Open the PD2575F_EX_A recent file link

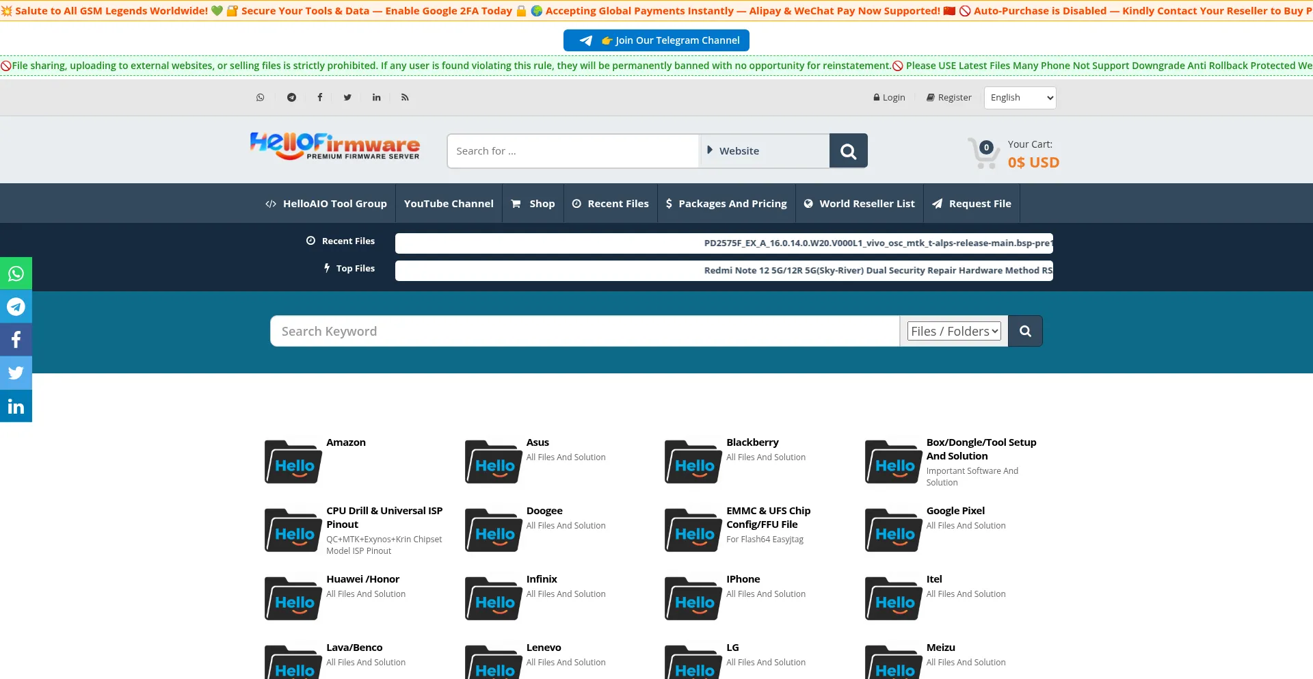pyautogui.click(x=878, y=243)
